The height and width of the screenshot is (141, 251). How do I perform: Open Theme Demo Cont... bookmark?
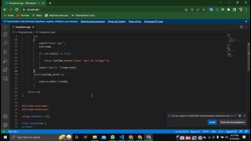(x=84, y=15)
